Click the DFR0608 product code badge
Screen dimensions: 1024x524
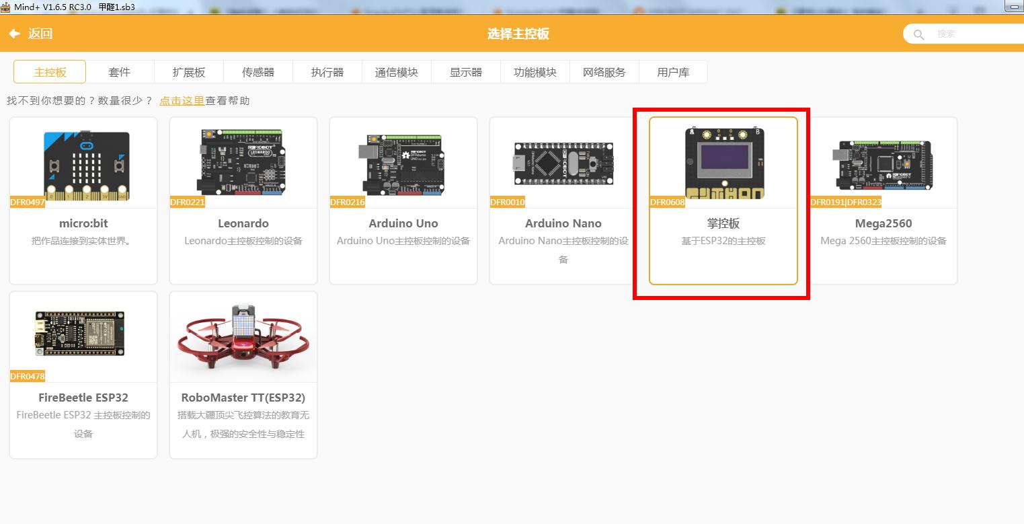pyautogui.click(x=668, y=202)
